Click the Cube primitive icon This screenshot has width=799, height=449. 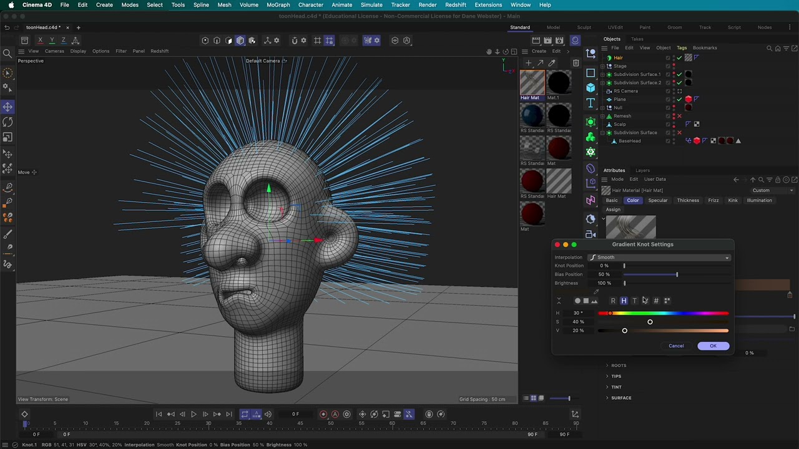click(591, 88)
